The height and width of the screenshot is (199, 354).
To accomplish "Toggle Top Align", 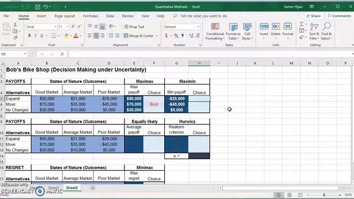I will [90, 27].
